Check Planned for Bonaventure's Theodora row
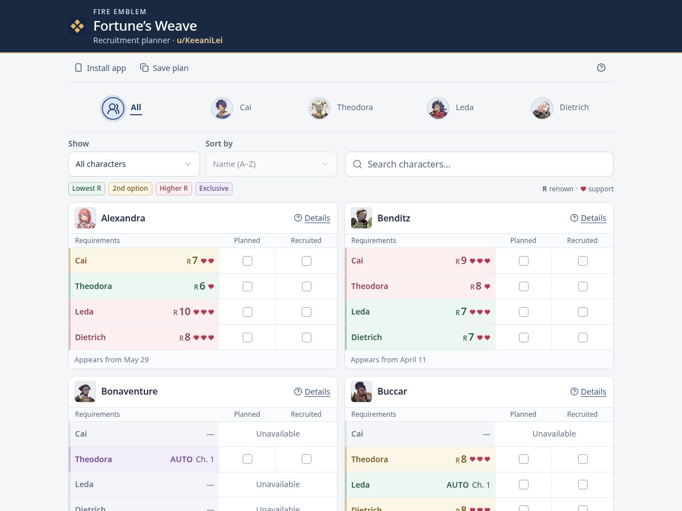Image resolution: width=682 pixels, height=511 pixels. coord(247,459)
